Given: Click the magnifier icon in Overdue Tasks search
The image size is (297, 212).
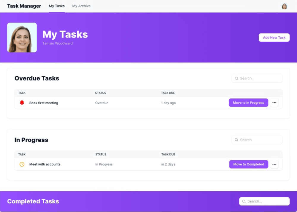Looking at the screenshot, I should [x=236, y=78].
